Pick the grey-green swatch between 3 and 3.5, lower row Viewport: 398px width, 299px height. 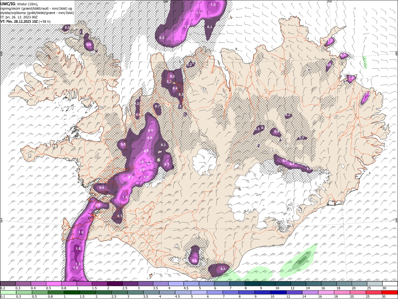[x=135, y=292]
